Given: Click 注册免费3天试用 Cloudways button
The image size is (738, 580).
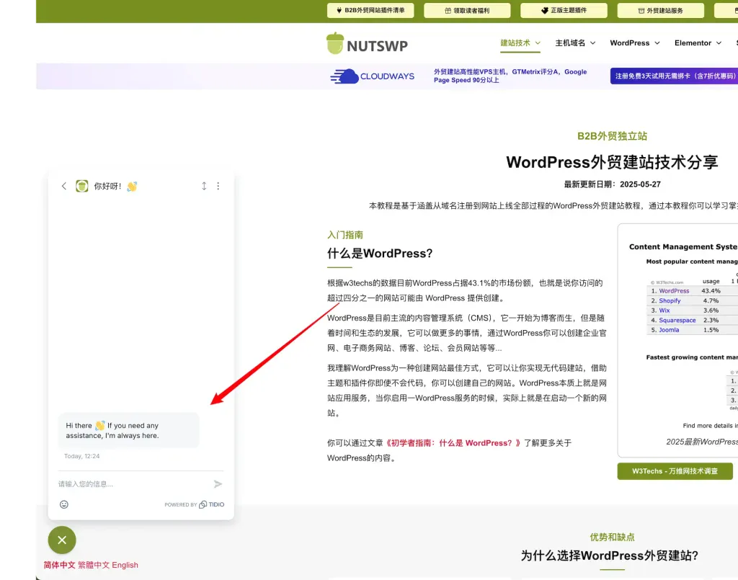Looking at the screenshot, I should [x=674, y=76].
